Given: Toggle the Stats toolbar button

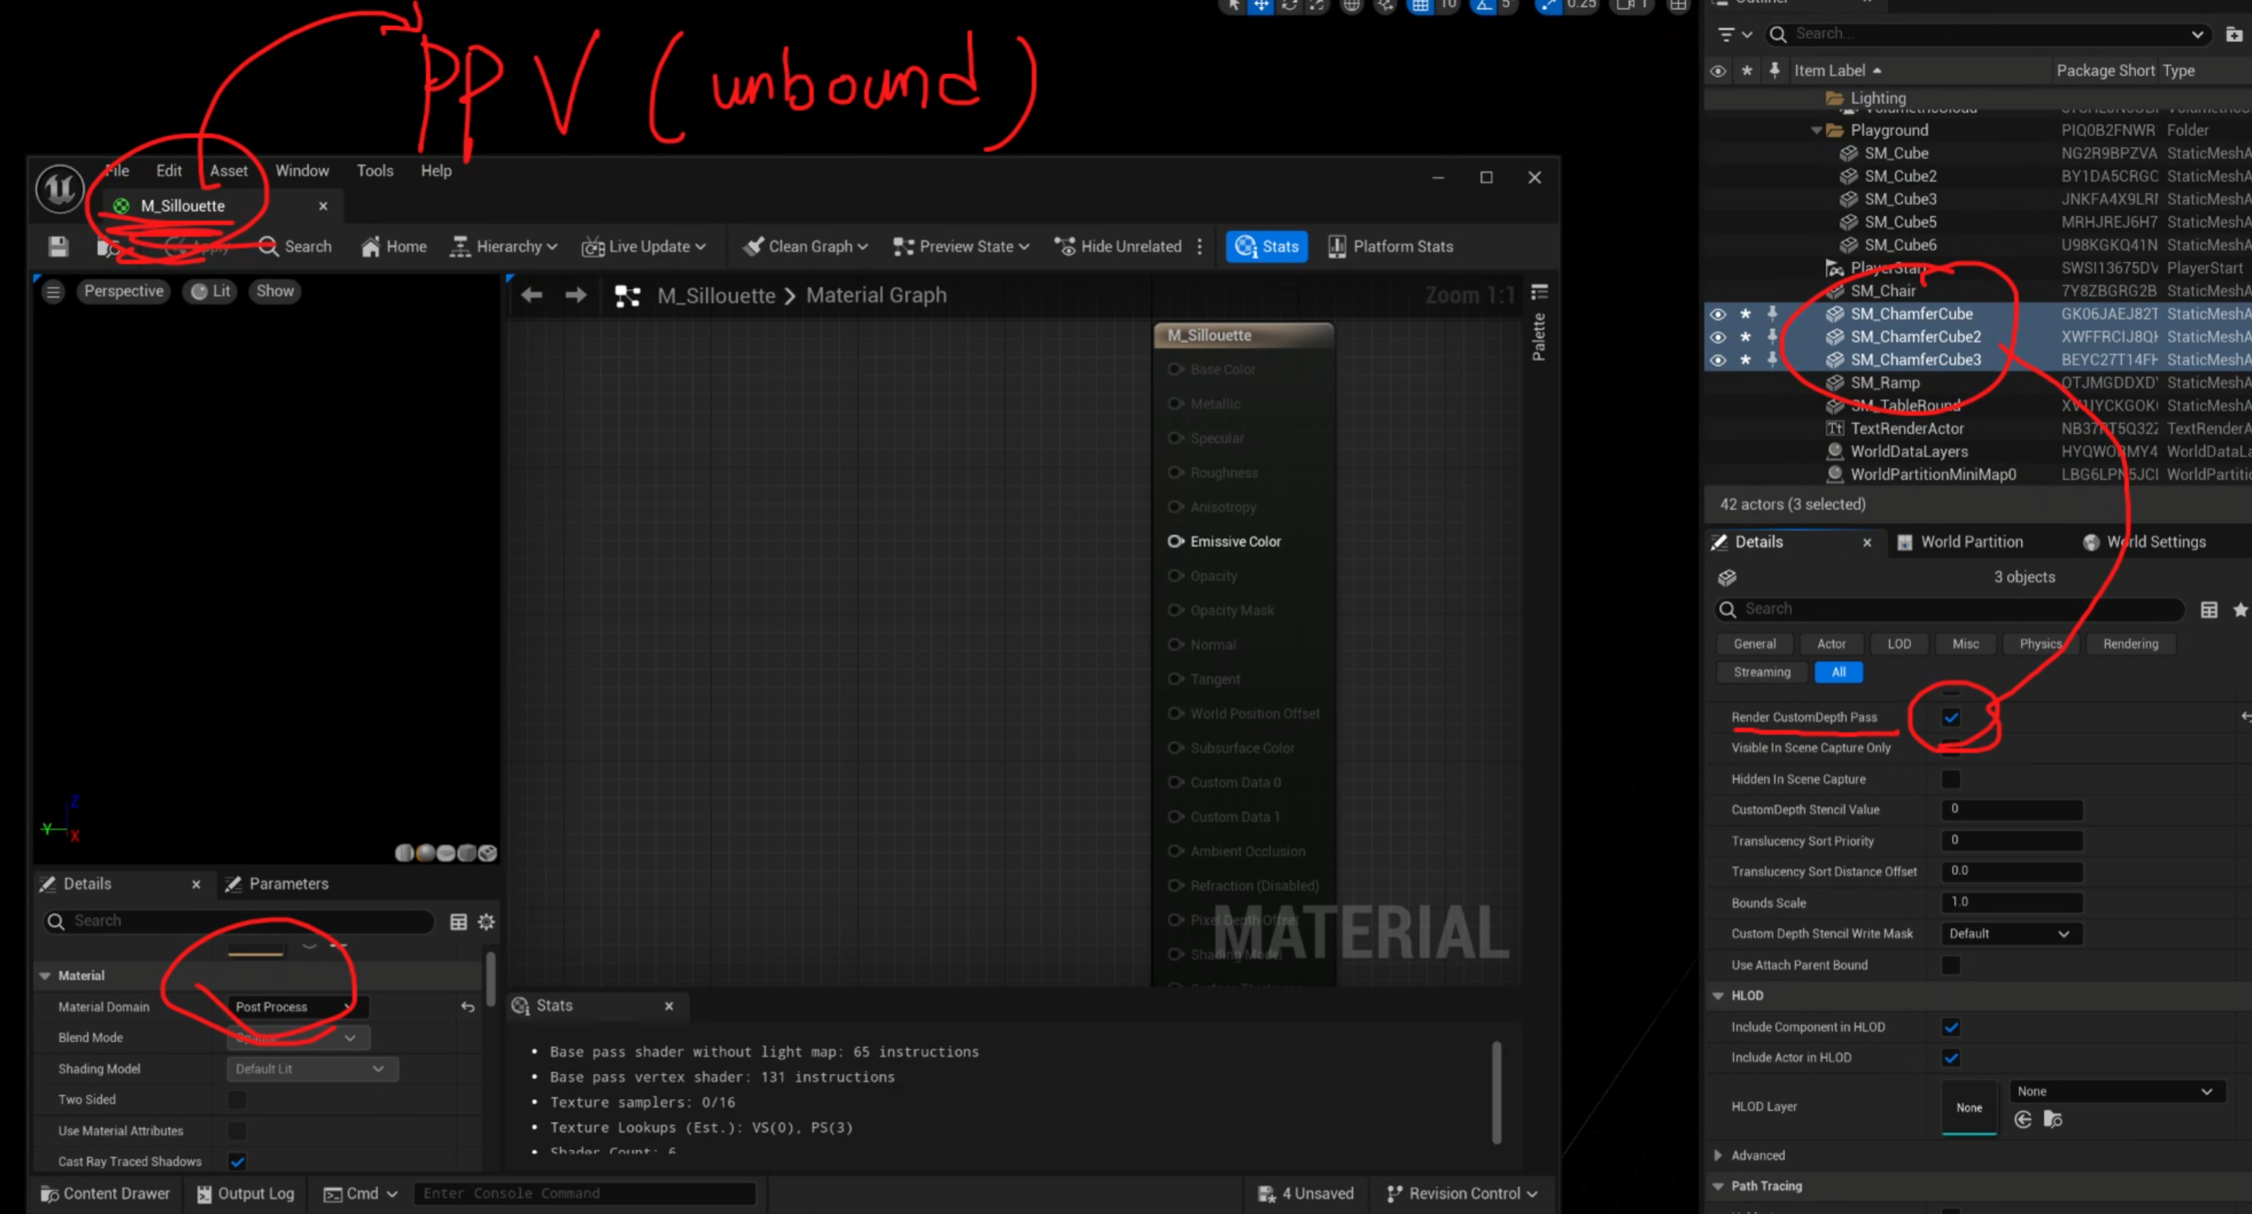Looking at the screenshot, I should (1267, 247).
